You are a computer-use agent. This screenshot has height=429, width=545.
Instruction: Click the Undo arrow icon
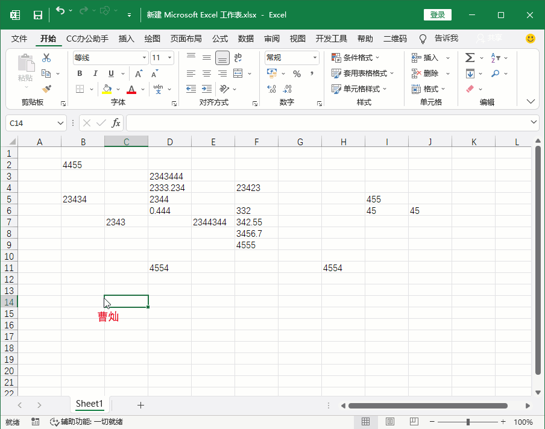coord(60,11)
